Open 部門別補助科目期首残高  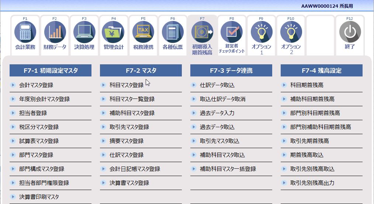(321, 127)
